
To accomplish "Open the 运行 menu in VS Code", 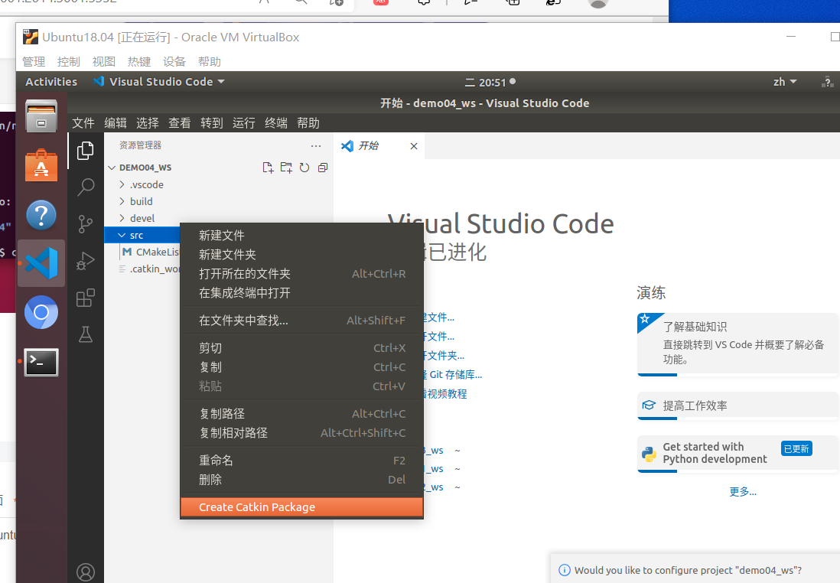I will pos(244,123).
